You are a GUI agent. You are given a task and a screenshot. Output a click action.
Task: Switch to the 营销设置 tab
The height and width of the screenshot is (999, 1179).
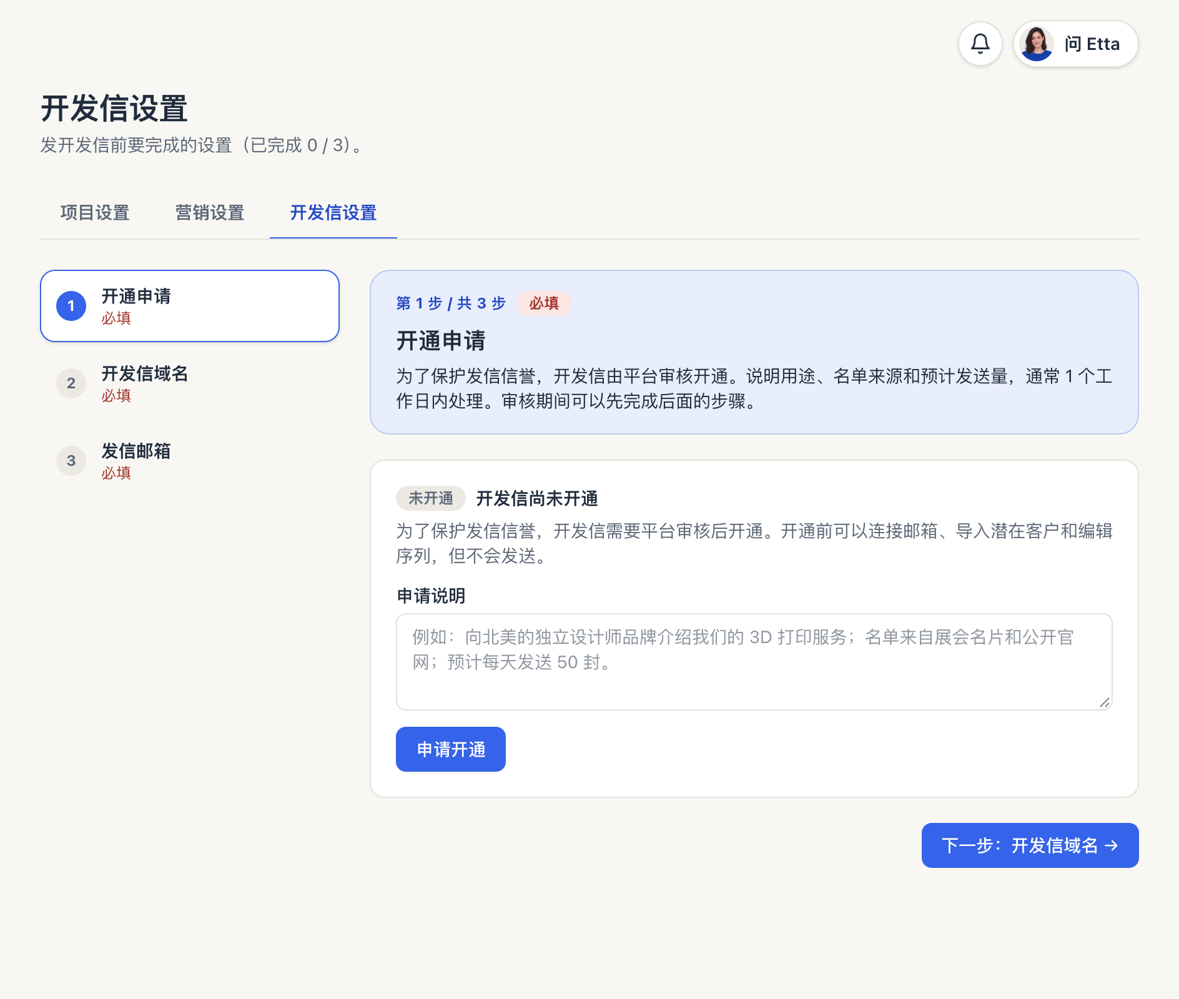point(210,213)
